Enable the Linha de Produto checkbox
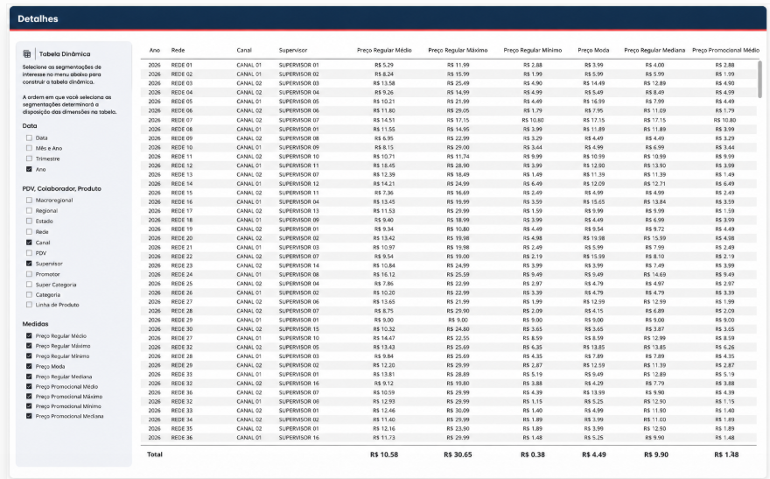 [x=29, y=305]
